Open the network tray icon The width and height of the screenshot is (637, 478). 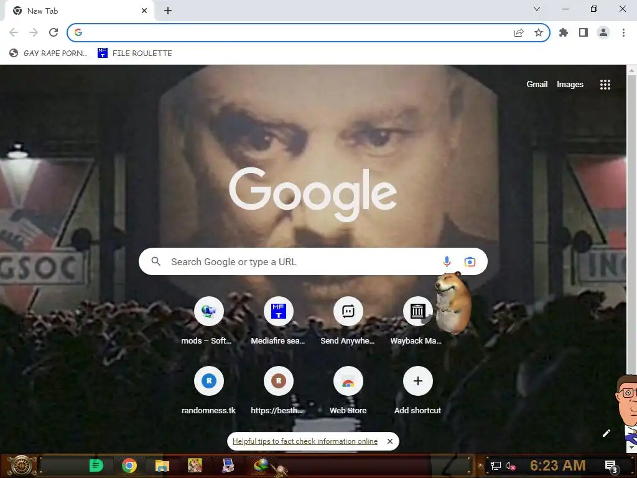coord(496,466)
